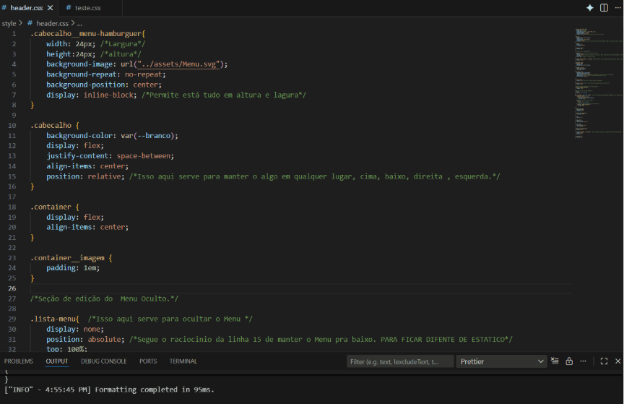Maximize the bottom panel size
This screenshot has width=624, height=404.
(604, 361)
